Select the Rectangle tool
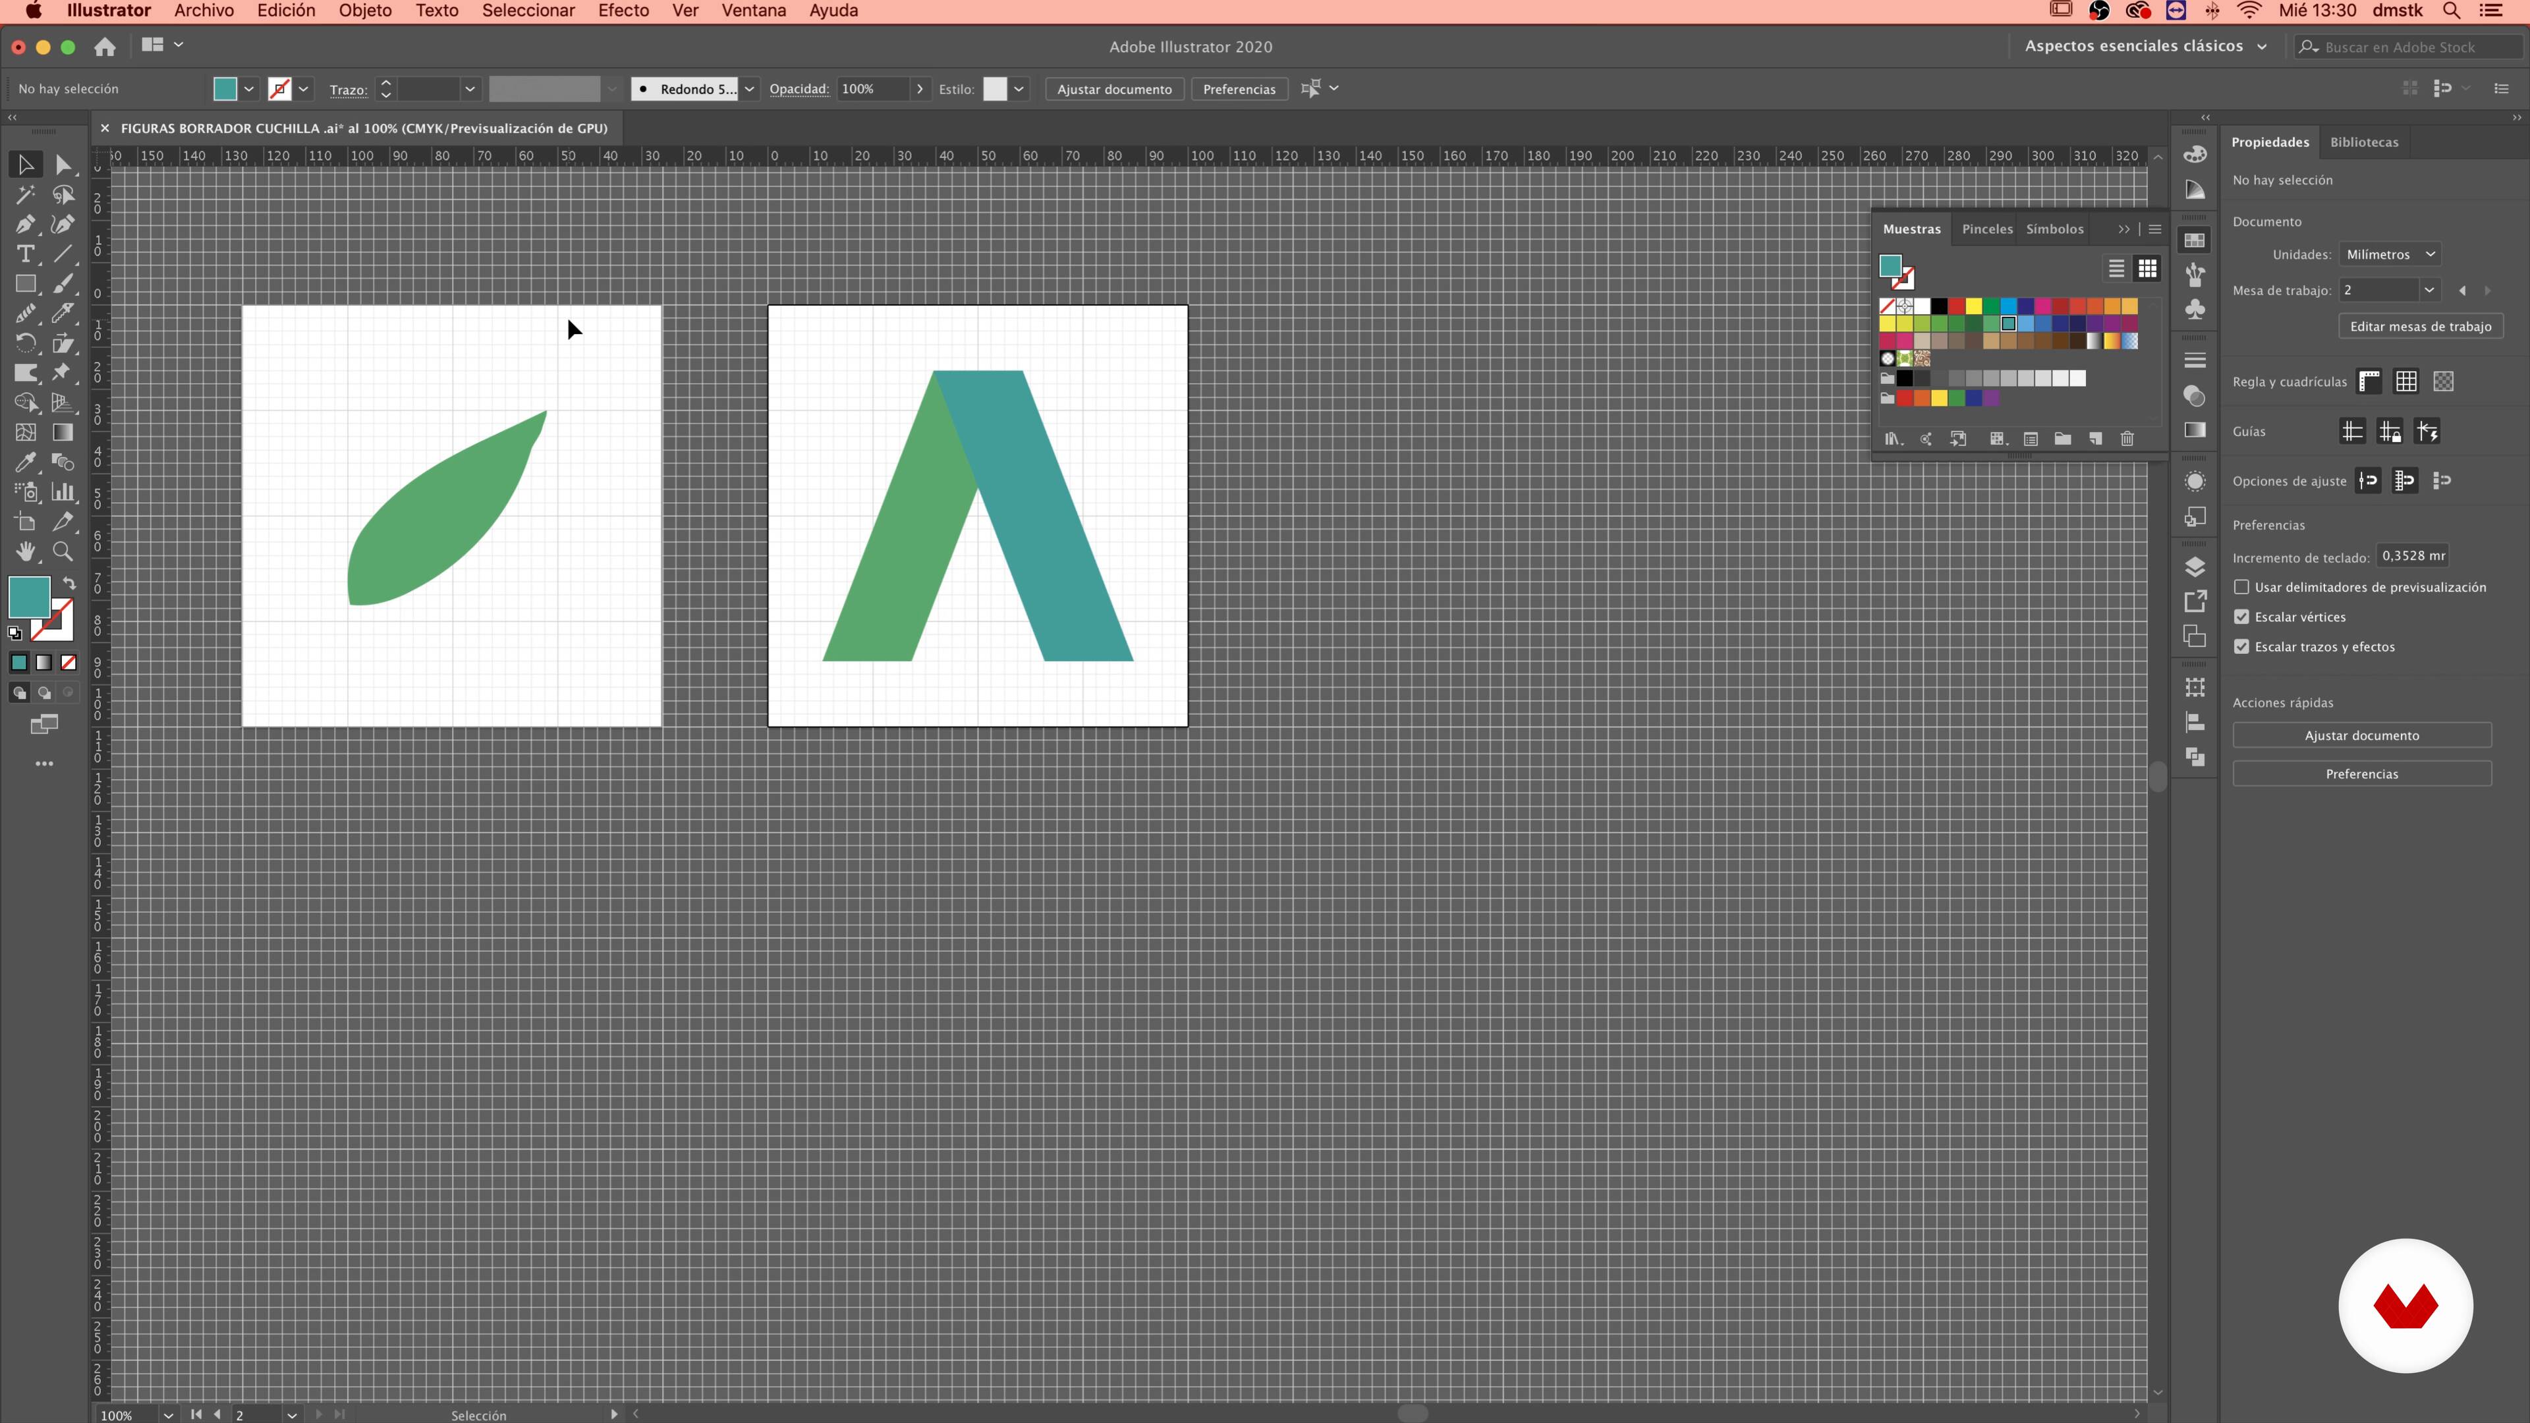This screenshot has width=2530, height=1423. tap(26, 284)
